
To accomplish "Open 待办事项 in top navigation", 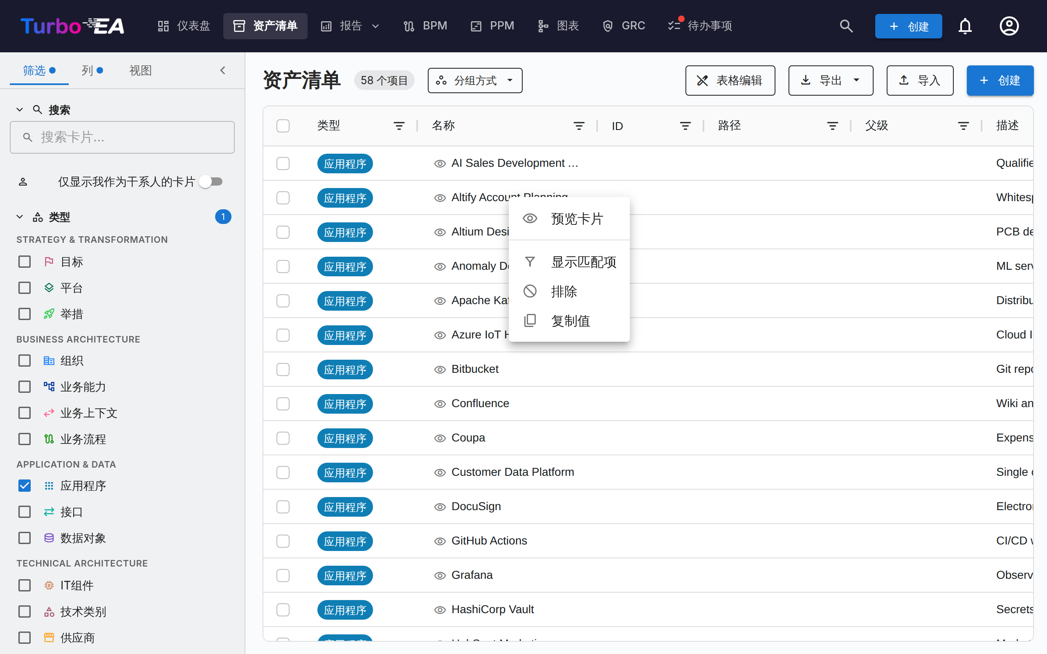I will click(x=700, y=26).
